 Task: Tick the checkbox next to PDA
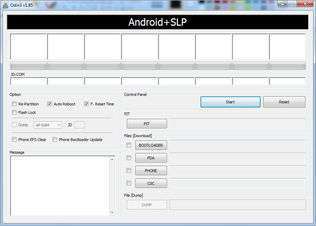129,158
